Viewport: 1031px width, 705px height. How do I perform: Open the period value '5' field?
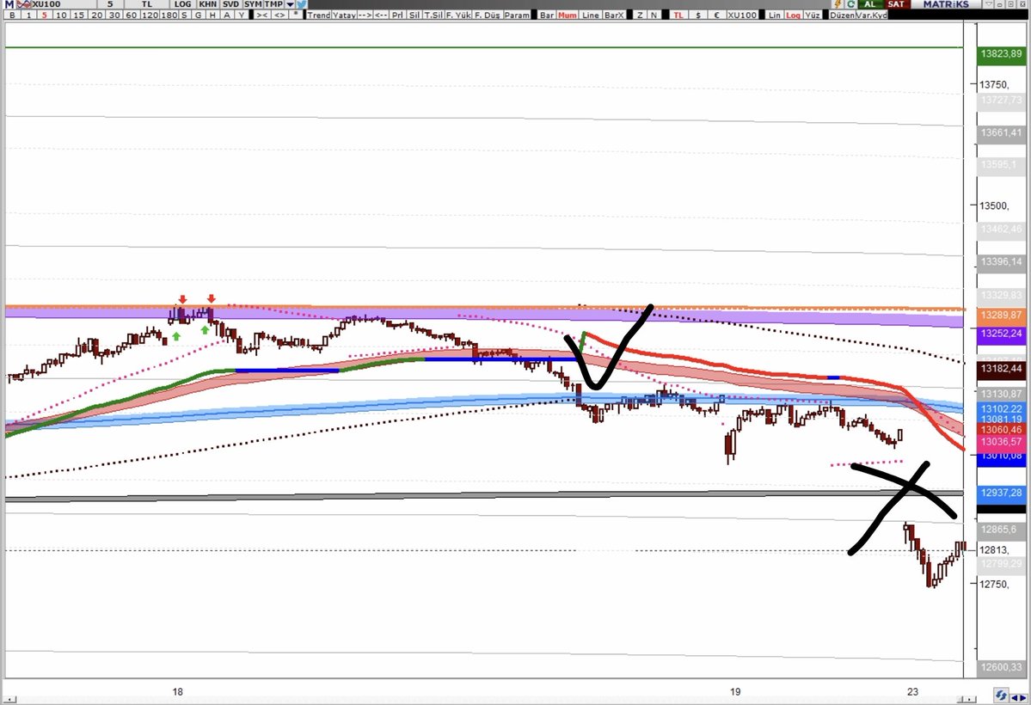(x=110, y=4)
